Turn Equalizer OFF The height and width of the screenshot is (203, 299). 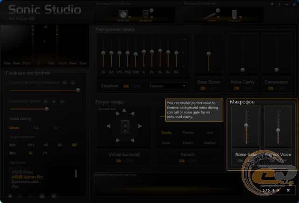[x=137, y=87]
